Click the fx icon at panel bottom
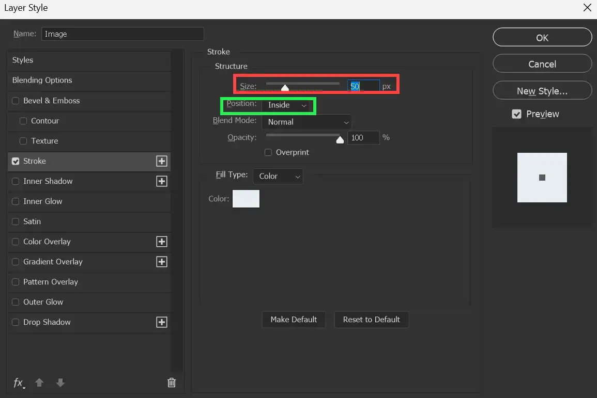597x398 pixels. (18, 383)
